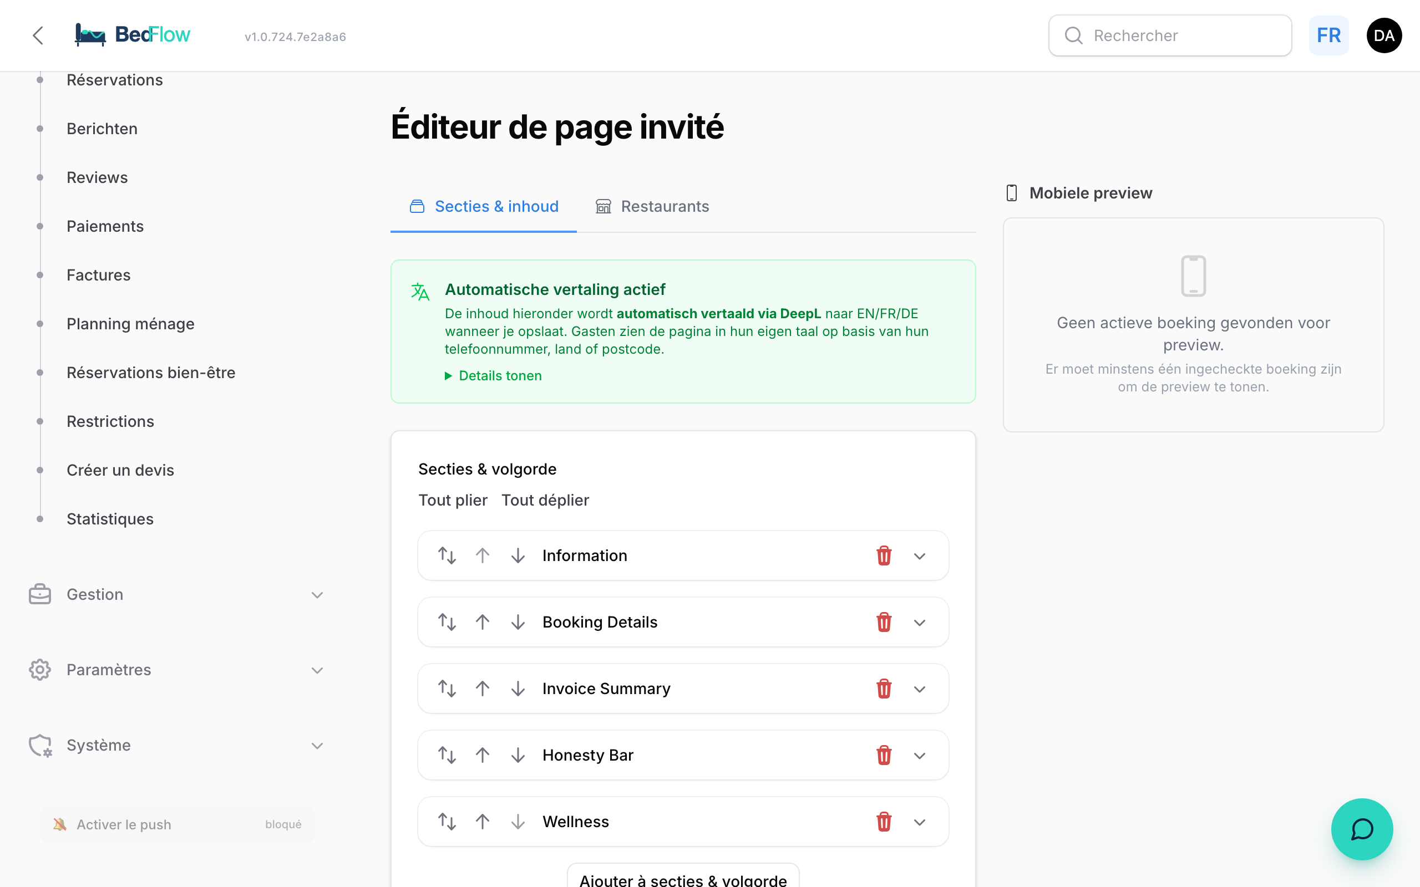Open Créer un devis in the sidebar
Screen dimensions: 1420x887
[x=120, y=470]
